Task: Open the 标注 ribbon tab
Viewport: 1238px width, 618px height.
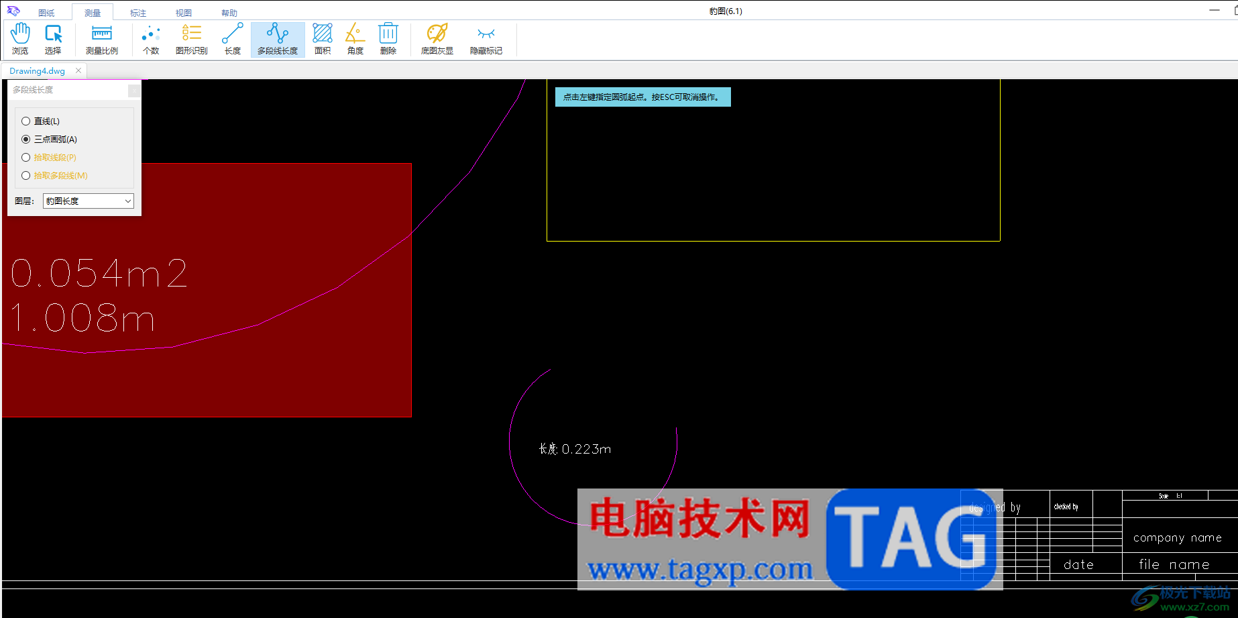Action: click(138, 13)
